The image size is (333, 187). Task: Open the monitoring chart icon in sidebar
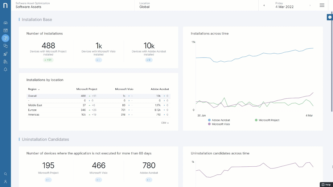(x=6, y=30)
